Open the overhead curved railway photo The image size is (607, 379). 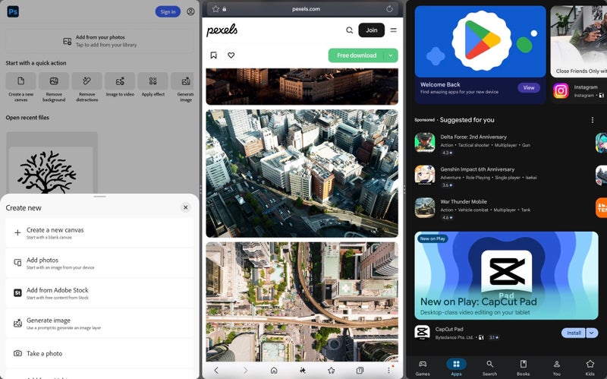tap(302, 302)
